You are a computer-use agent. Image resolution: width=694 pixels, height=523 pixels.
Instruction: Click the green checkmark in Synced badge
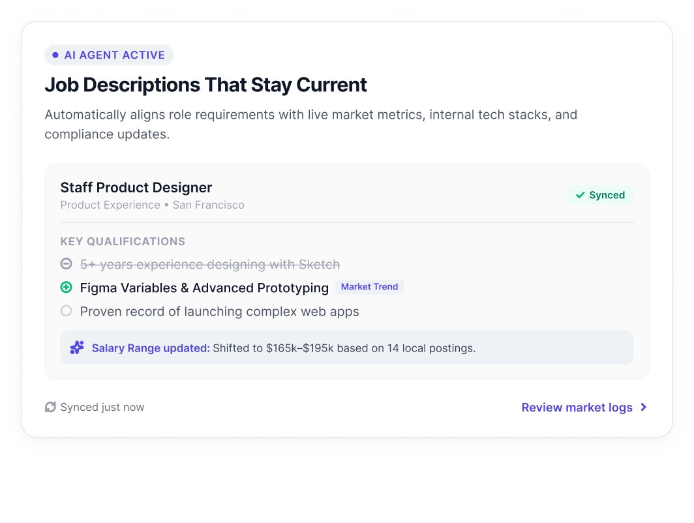tap(581, 195)
